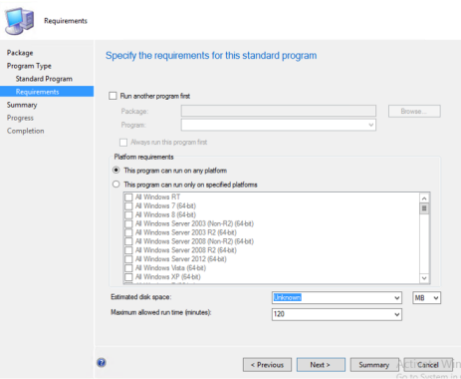Click the Next button

pyautogui.click(x=321, y=365)
